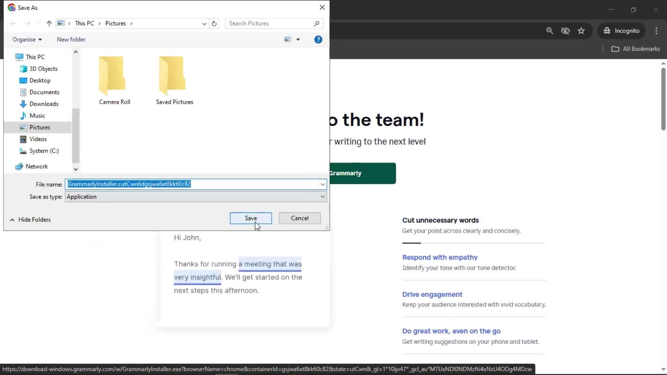Open the Organise menu
The width and height of the screenshot is (667, 375).
pyautogui.click(x=27, y=40)
